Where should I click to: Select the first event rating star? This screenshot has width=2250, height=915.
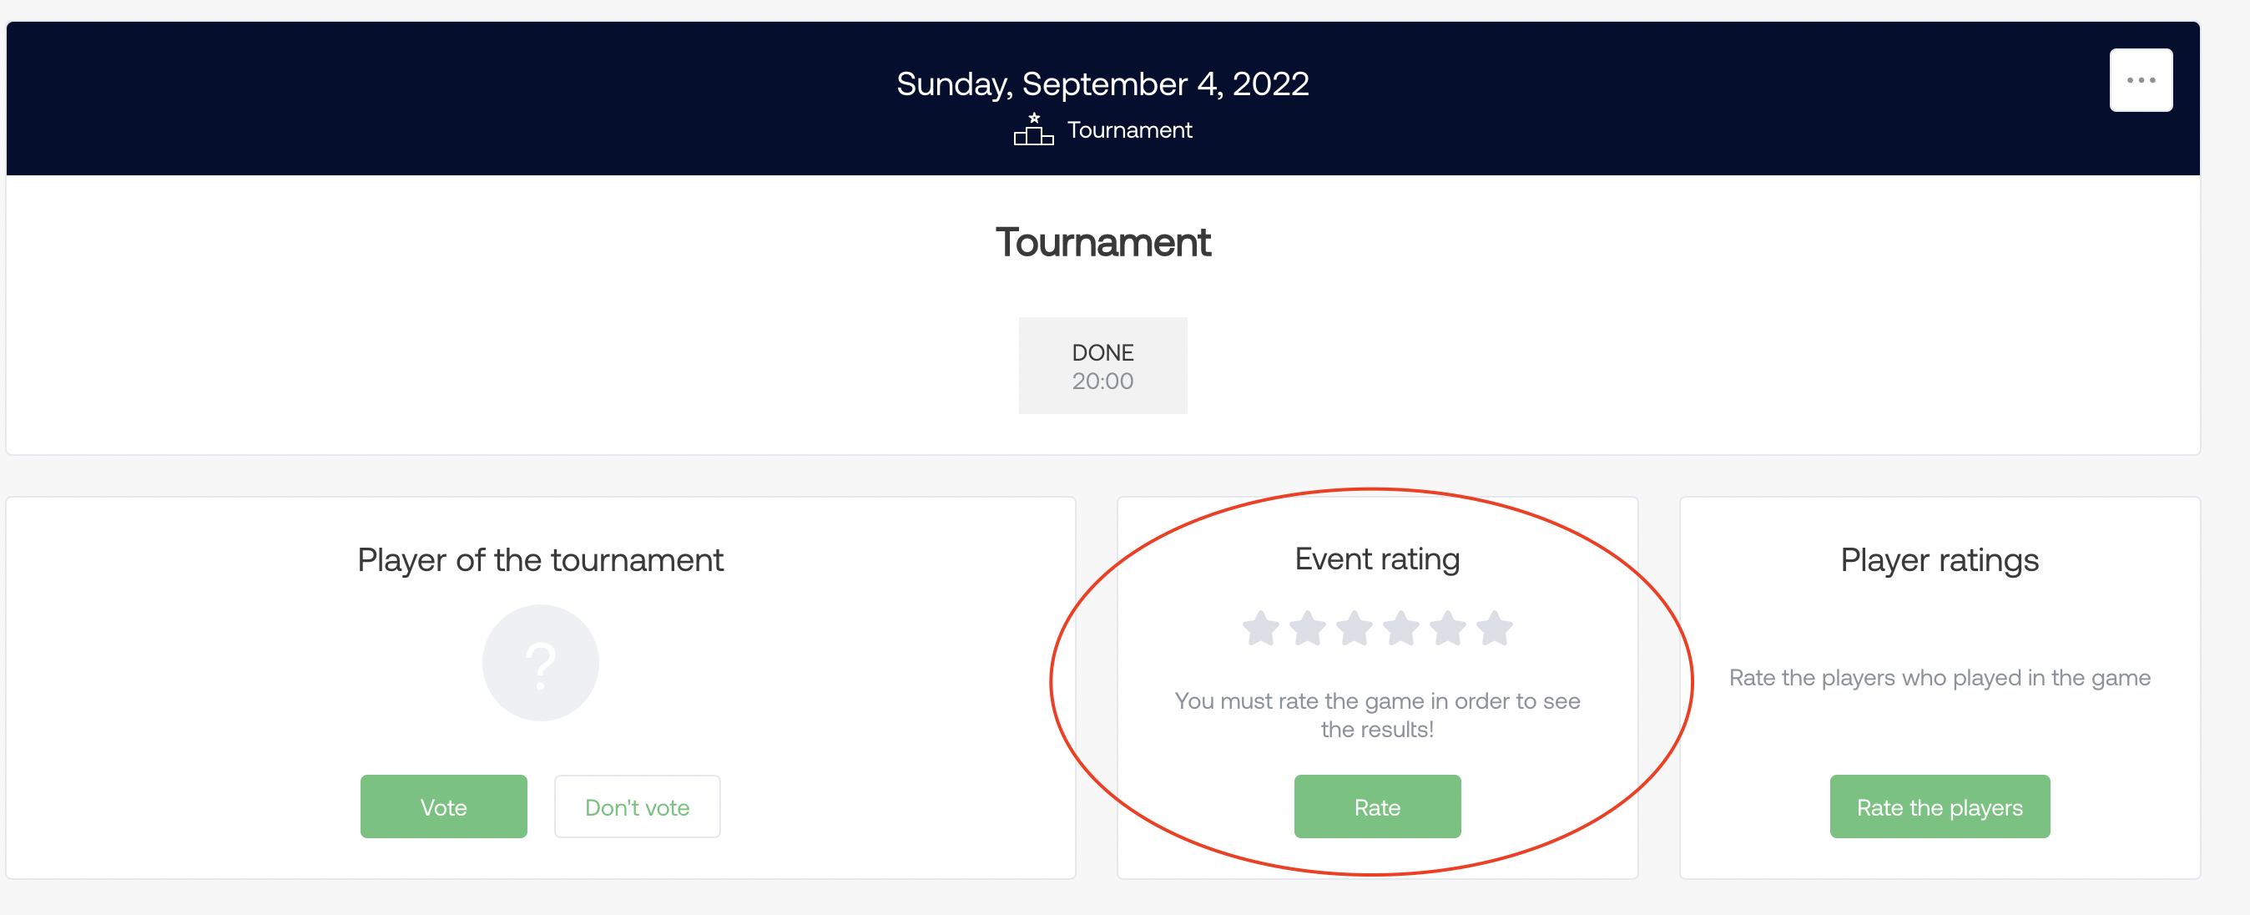click(1260, 629)
